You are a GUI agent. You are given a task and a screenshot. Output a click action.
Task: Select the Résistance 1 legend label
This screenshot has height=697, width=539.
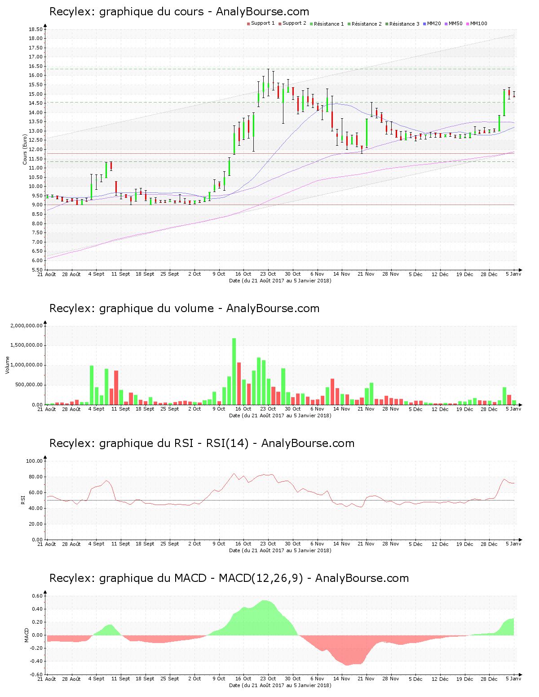click(x=329, y=24)
